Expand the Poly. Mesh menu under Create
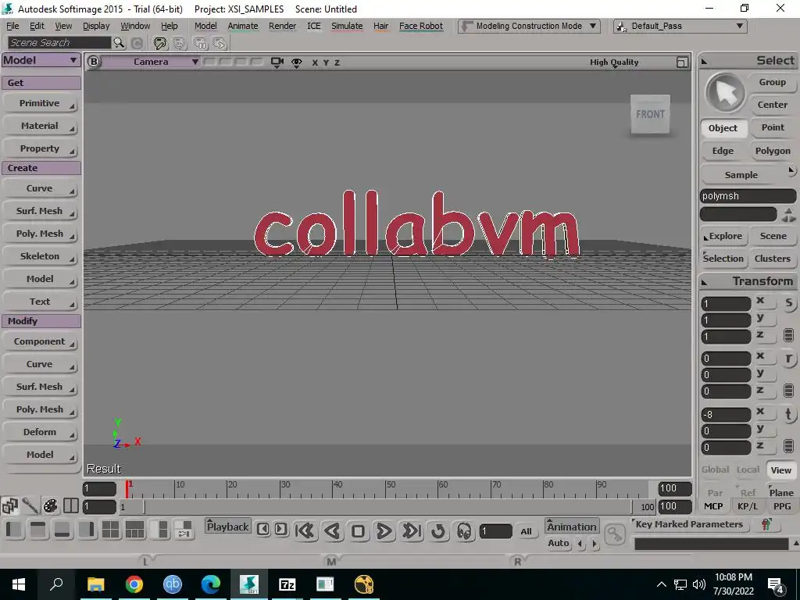Viewport: 800px width, 600px height. coord(40,234)
